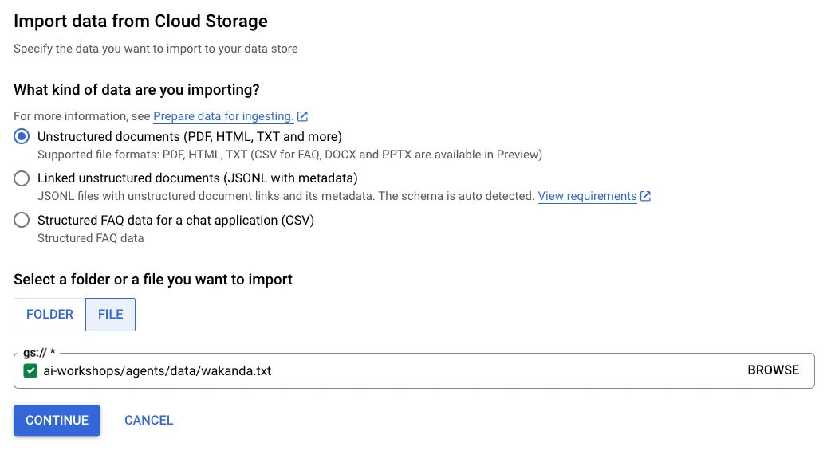Click external-link icon beside Prepare data link
This screenshot has width=823, height=450.
(303, 117)
